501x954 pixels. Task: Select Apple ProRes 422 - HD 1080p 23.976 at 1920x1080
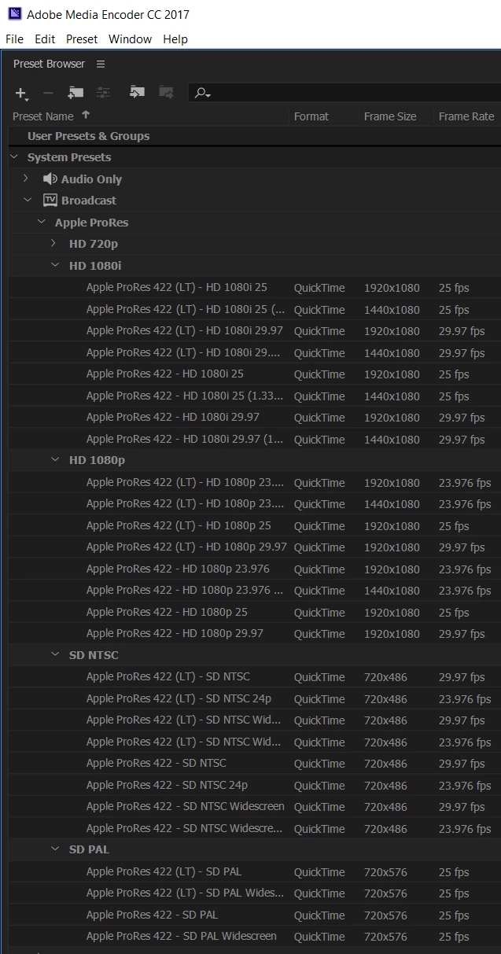click(254, 569)
